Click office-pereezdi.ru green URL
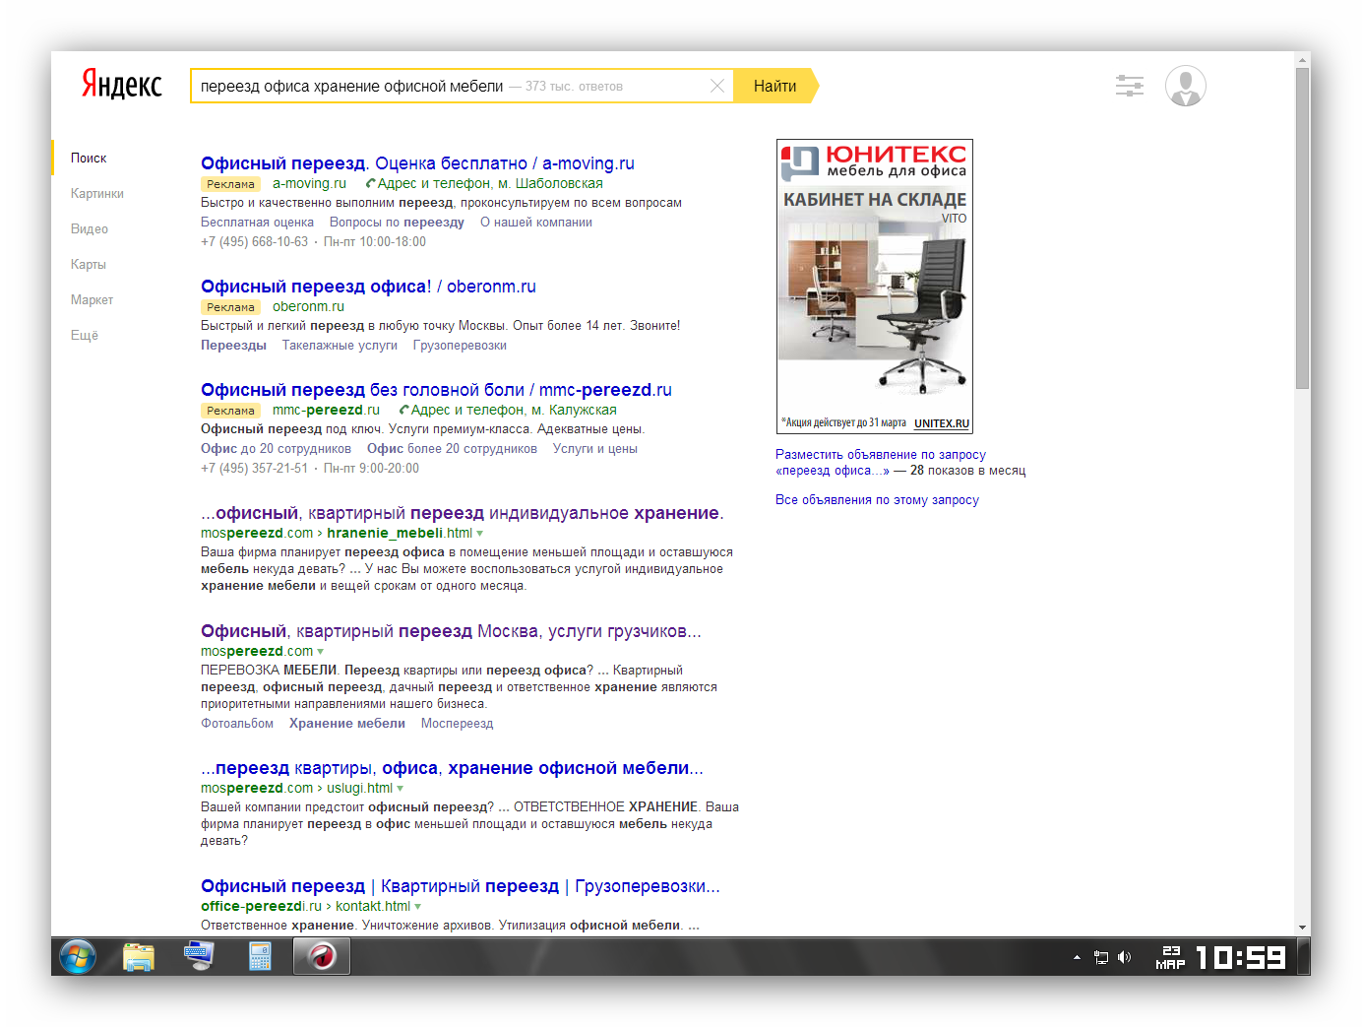Screen dimensions: 1362x1027 pos(261,906)
